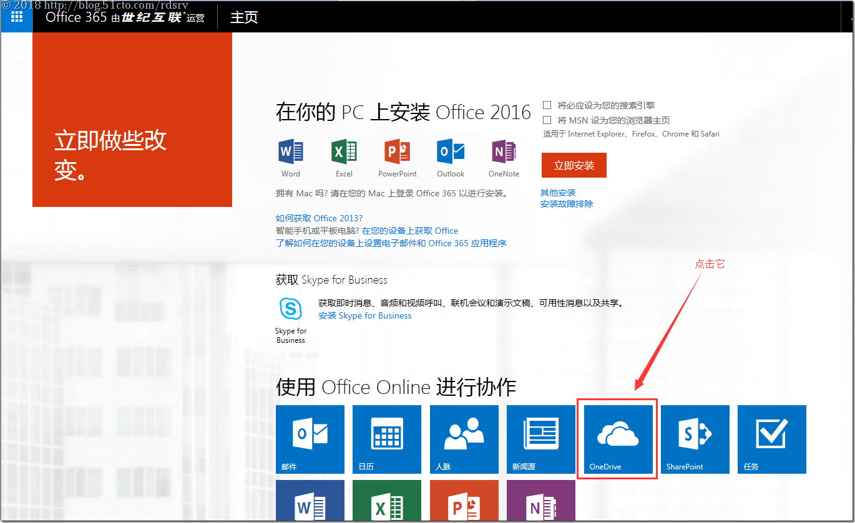Click the Excel install icon

point(344,151)
